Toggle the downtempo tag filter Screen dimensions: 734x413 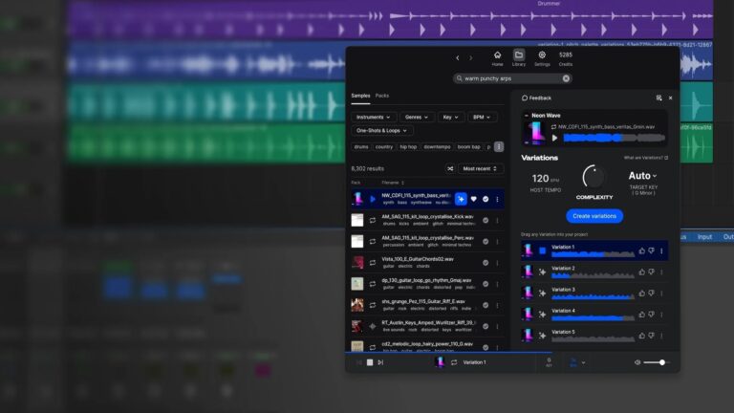click(x=437, y=146)
